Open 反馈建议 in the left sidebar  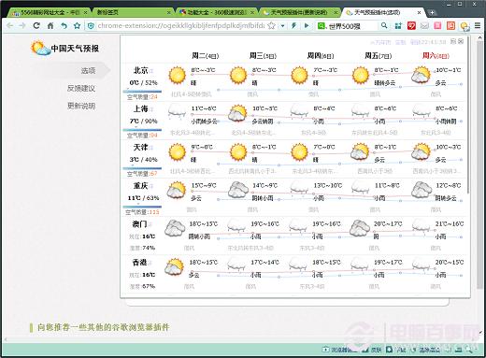click(81, 88)
